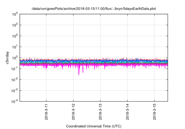This screenshot has width=185, height=129.
Task: Click the 2018-3-13 date label
Action: pyautogui.click(x=100, y=112)
